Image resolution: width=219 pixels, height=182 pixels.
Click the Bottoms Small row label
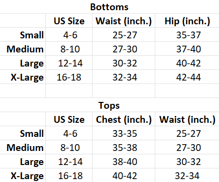[x=32, y=35]
